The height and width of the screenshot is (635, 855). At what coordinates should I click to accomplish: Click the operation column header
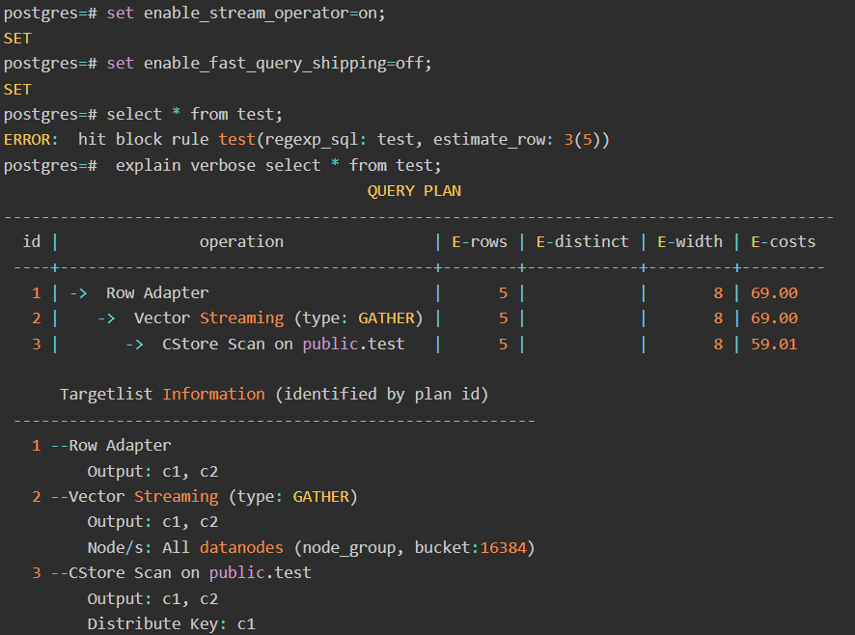[241, 242]
